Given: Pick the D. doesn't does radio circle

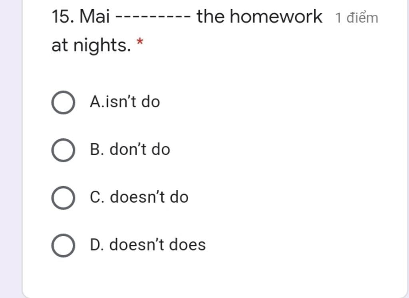Looking at the screenshot, I should 63,245.
